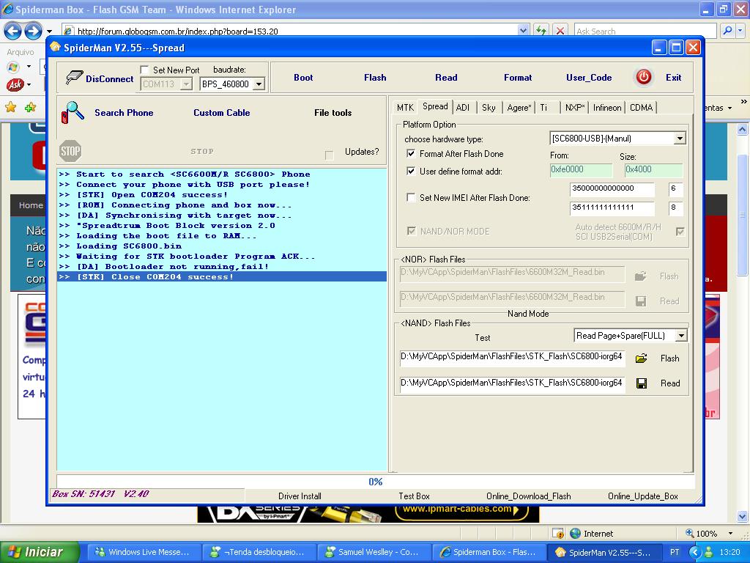Click the Format button
This screenshot has width=750, height=563.
518,78
